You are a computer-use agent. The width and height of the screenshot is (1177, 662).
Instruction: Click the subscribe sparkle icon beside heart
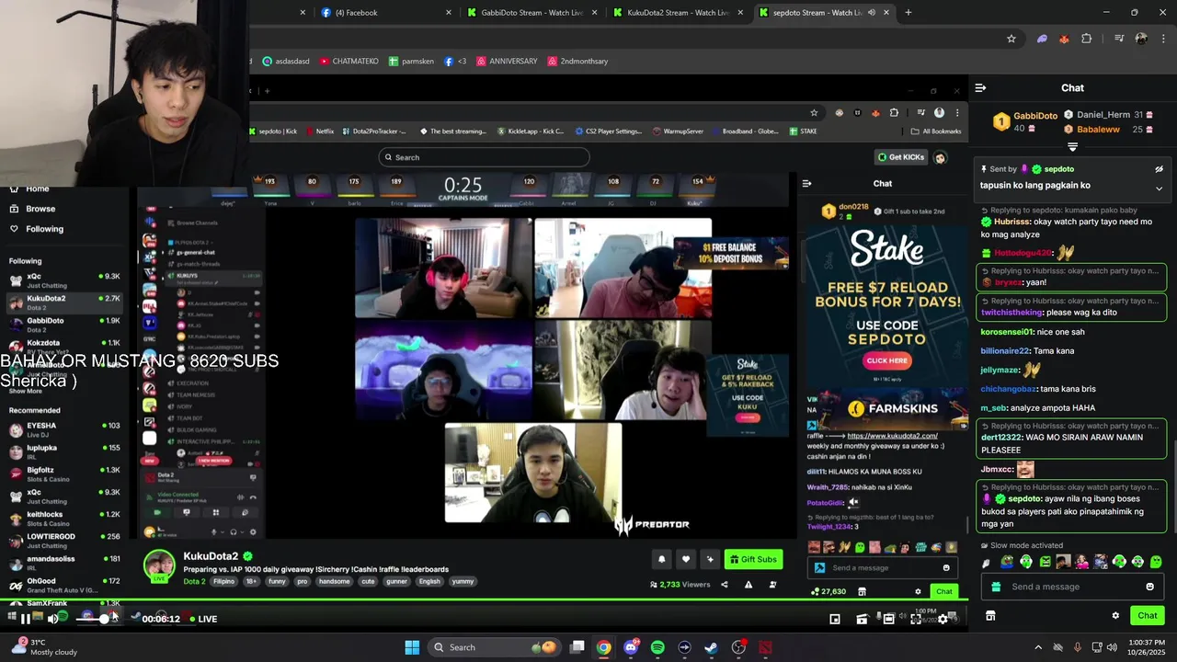click(709, 559)
